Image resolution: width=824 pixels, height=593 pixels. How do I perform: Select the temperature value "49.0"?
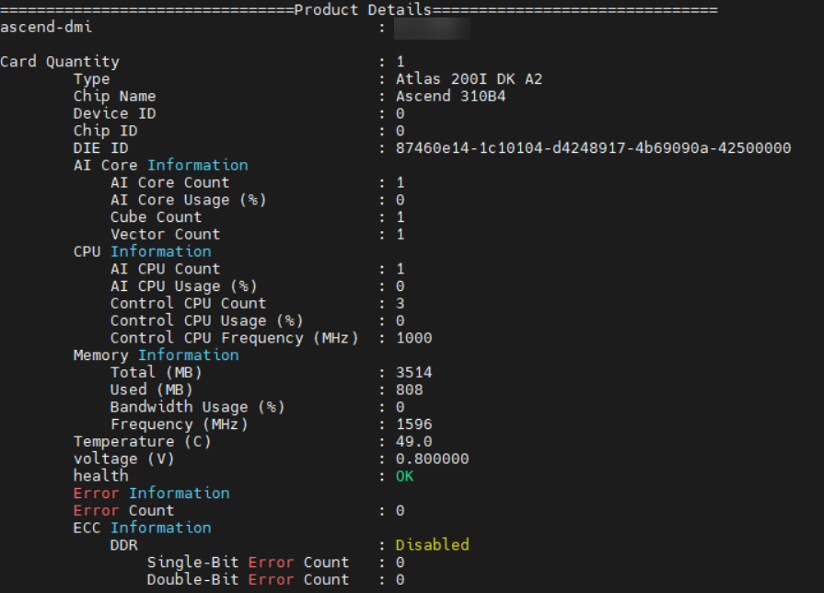coord(414,442)
